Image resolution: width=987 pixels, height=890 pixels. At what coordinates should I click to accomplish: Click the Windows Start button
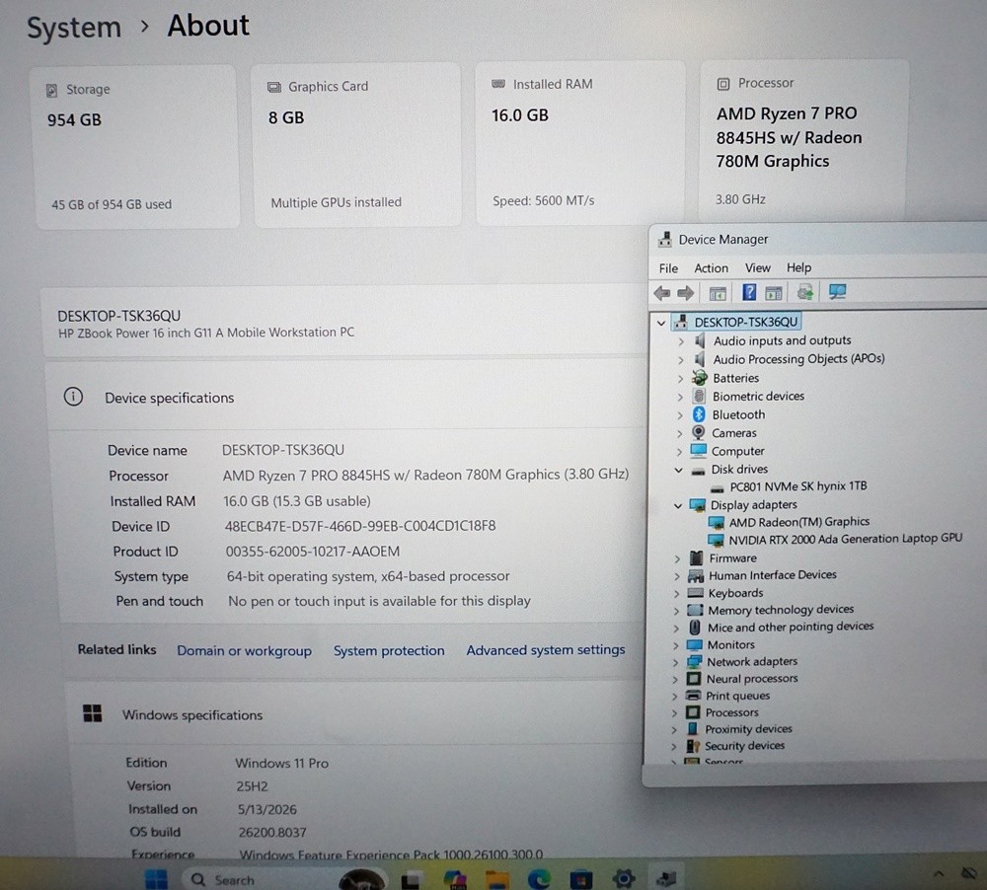click(x=156, y=879)
